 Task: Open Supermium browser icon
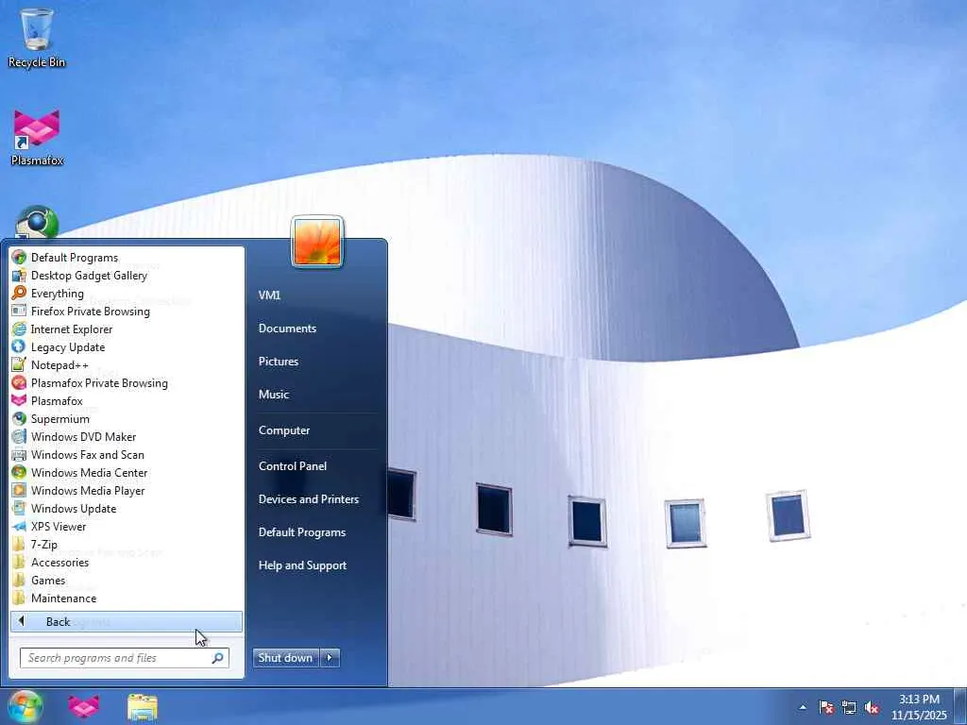tap(19, 418)
